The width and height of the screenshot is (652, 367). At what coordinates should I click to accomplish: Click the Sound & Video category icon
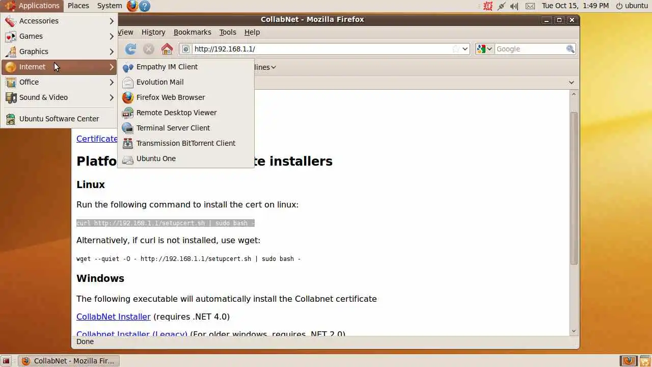(11, 97)
